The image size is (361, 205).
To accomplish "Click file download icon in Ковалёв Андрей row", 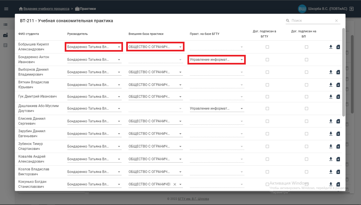I will click(338, 159).
